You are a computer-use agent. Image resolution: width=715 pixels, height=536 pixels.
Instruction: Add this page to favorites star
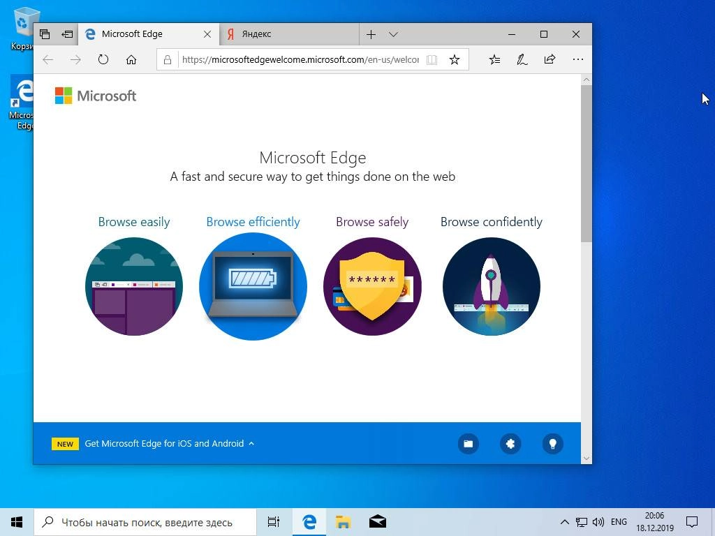[x=454, y=60]
